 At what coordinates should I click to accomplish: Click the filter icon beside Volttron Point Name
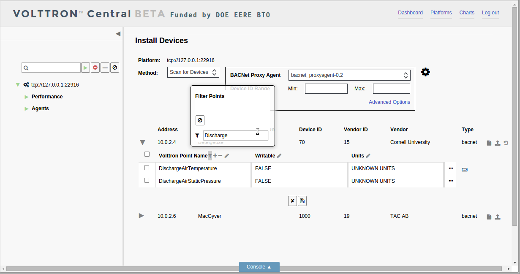tap(210, 156)
